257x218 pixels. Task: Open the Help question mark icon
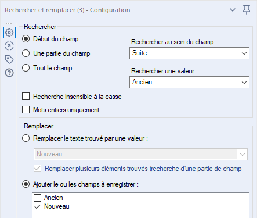click(9, 73)
